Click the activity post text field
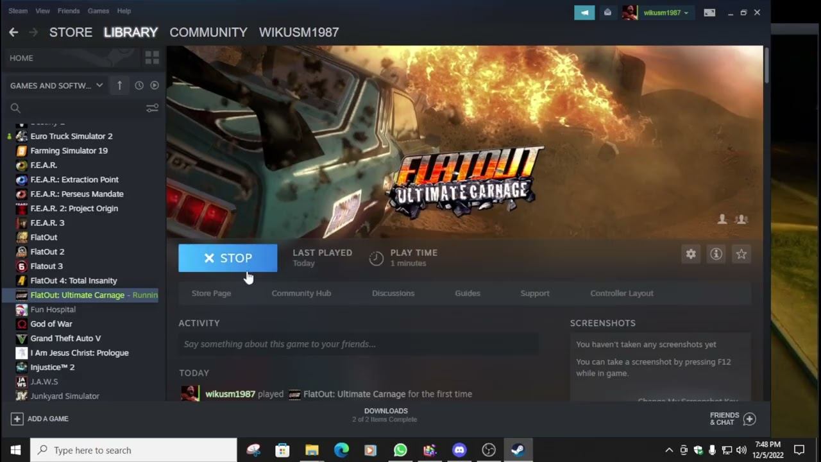This screenshot has width=821, height=462. [359, 344]
